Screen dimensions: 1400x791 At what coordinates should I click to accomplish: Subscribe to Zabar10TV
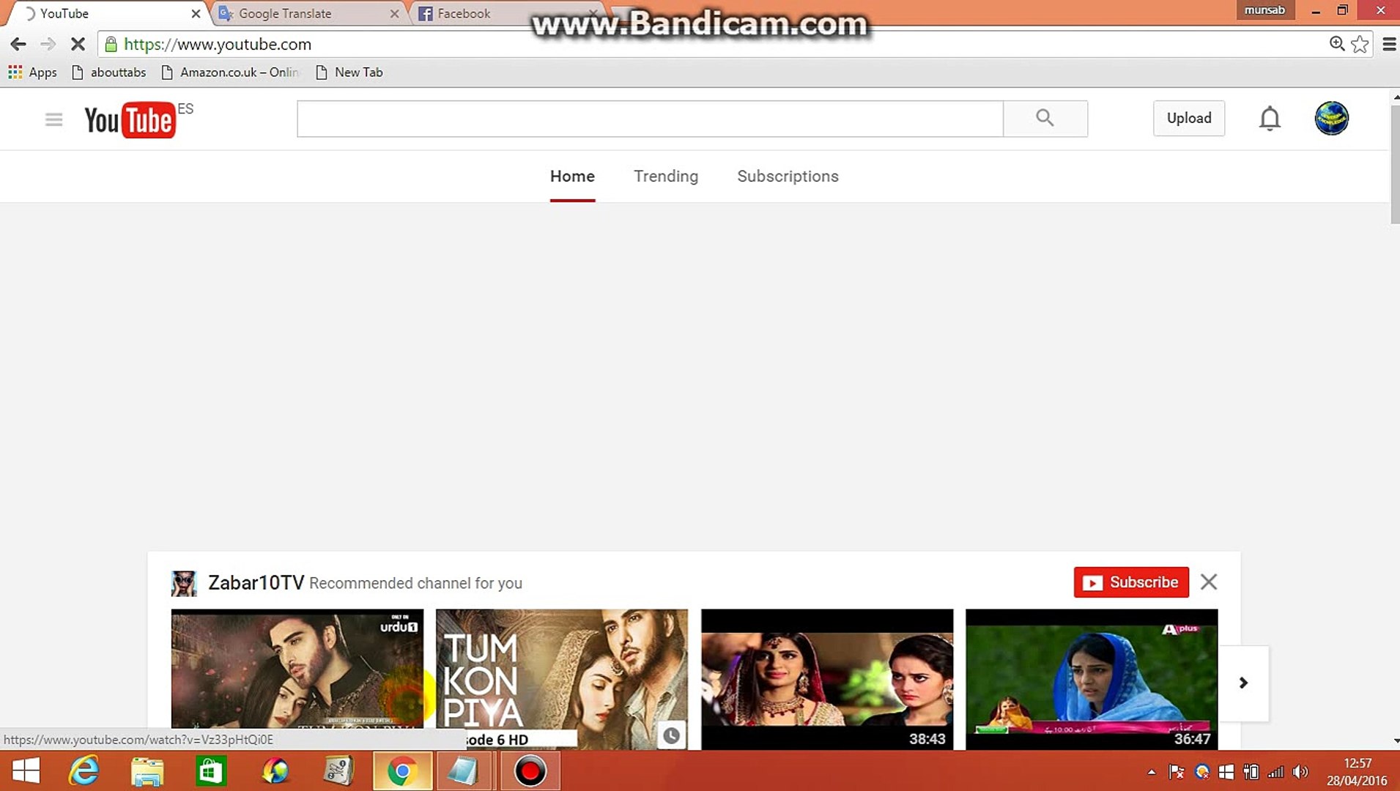1131,582
